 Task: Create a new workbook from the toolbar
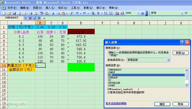point(4,13)
